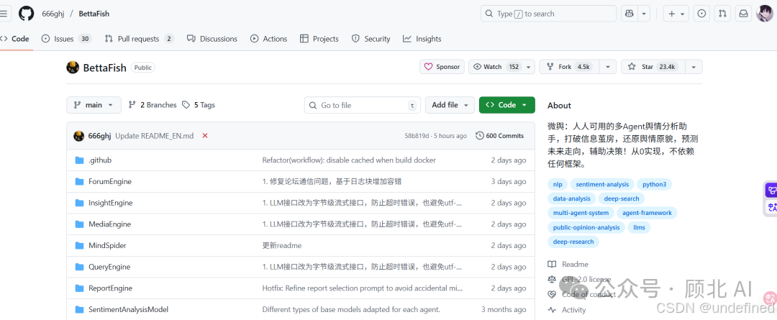The height and width of the screenshot is (320, 777).
Task: Select the multi-agent-system topic tag
Action: coord(581,213)
